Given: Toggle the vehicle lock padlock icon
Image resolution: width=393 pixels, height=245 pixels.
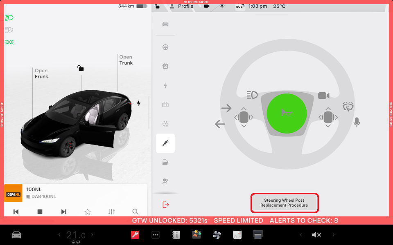Looking at the screenshot, I should pos(81,68).
